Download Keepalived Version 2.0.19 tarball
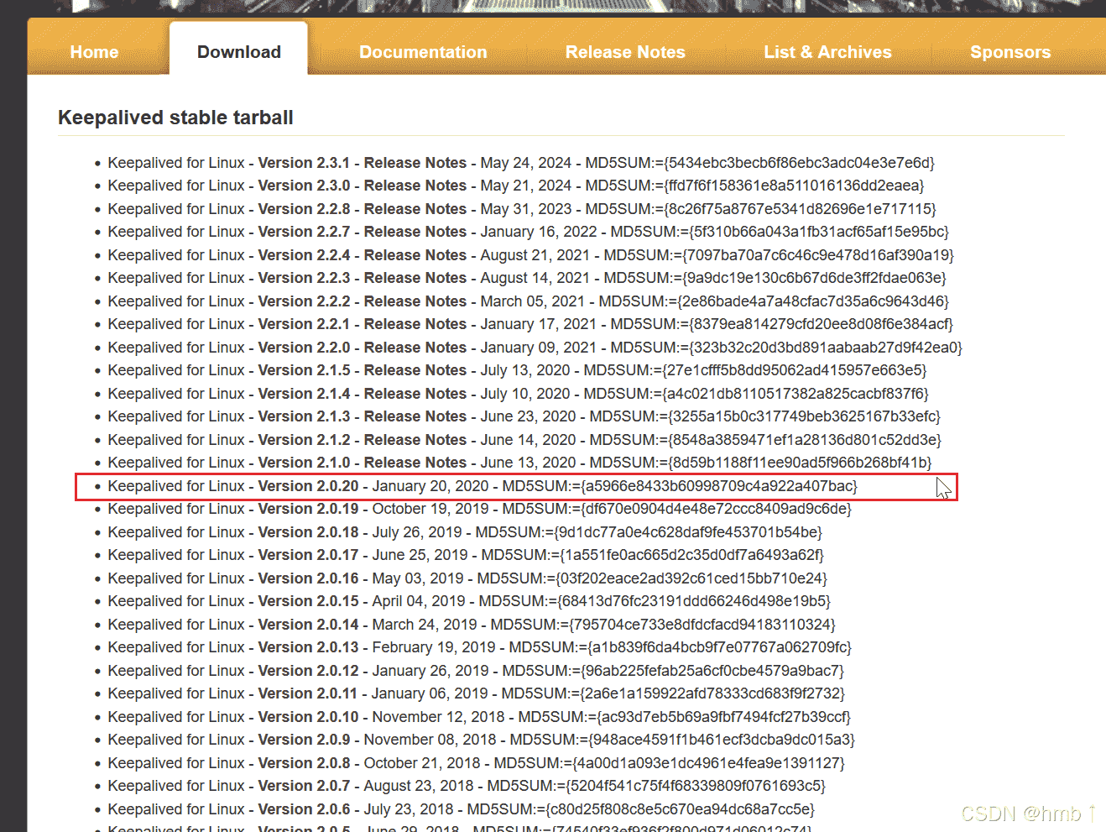1106x832 pixels. pos(308,509)
